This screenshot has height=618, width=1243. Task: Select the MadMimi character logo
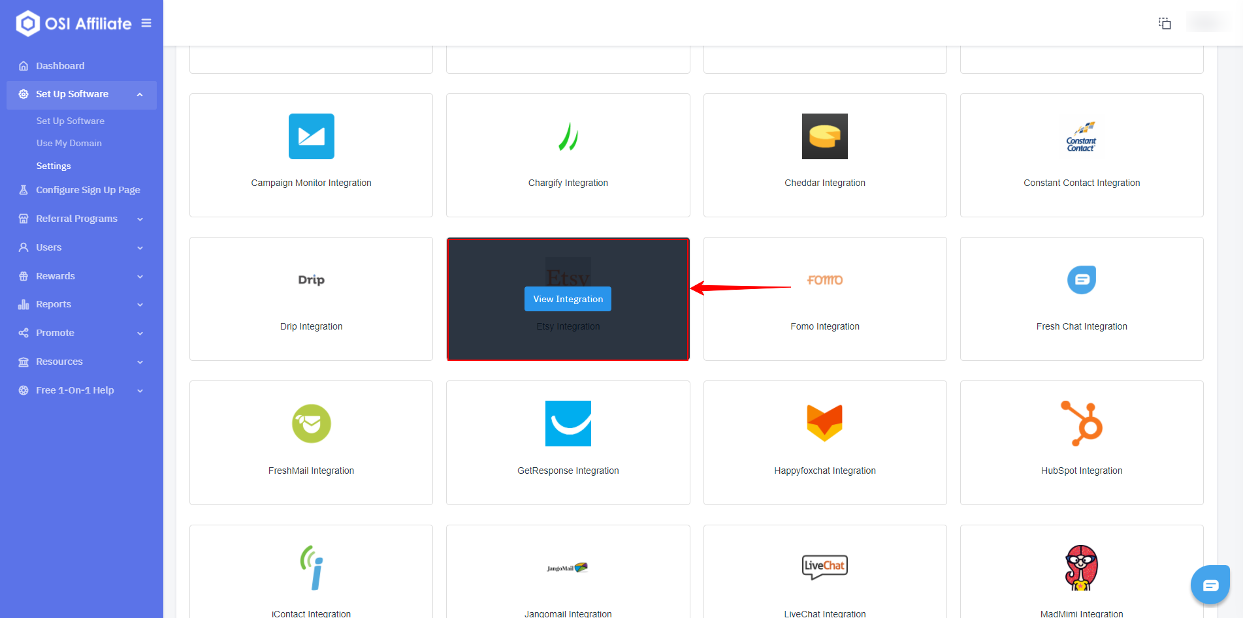1082,568
